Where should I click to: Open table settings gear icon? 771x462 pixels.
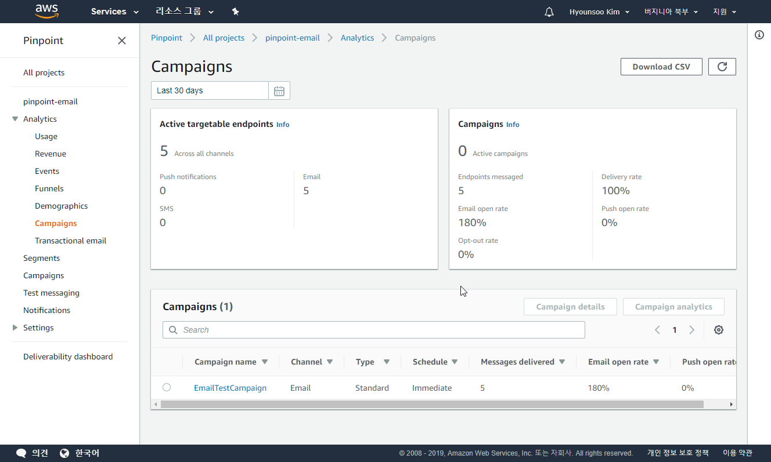point(719,330)
